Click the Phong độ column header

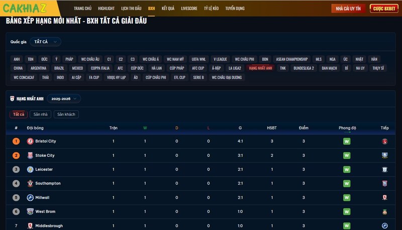pyautogui.click(x=347, y=128)
